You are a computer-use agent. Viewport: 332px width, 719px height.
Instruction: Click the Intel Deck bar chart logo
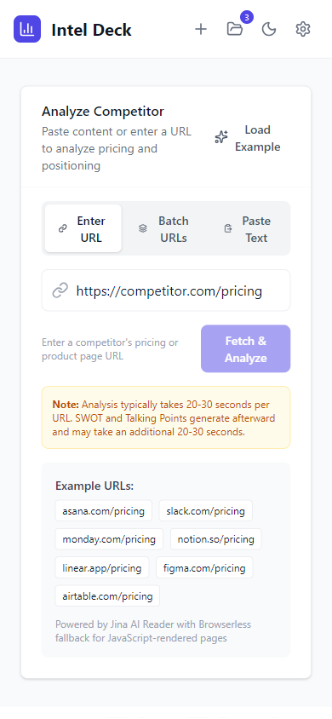pos(27,29)
